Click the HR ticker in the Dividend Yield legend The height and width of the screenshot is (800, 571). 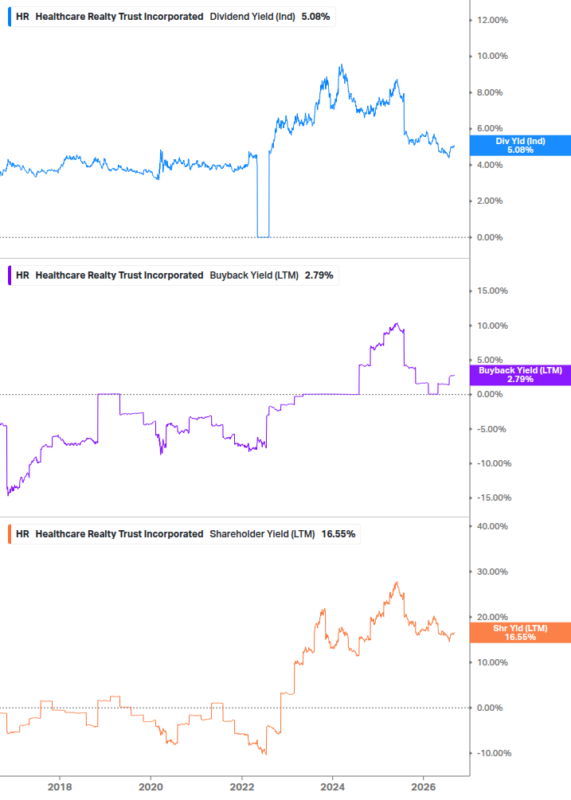22,17
